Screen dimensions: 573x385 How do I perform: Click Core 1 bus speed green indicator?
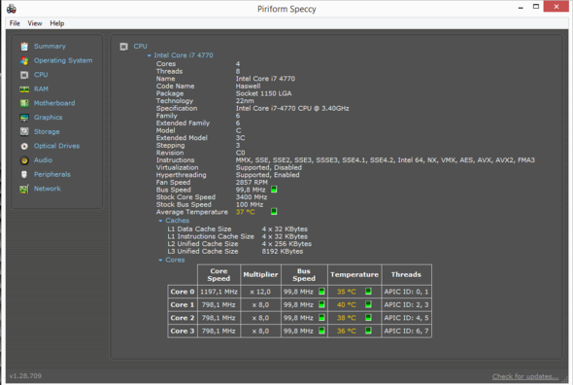click(321, 304)
